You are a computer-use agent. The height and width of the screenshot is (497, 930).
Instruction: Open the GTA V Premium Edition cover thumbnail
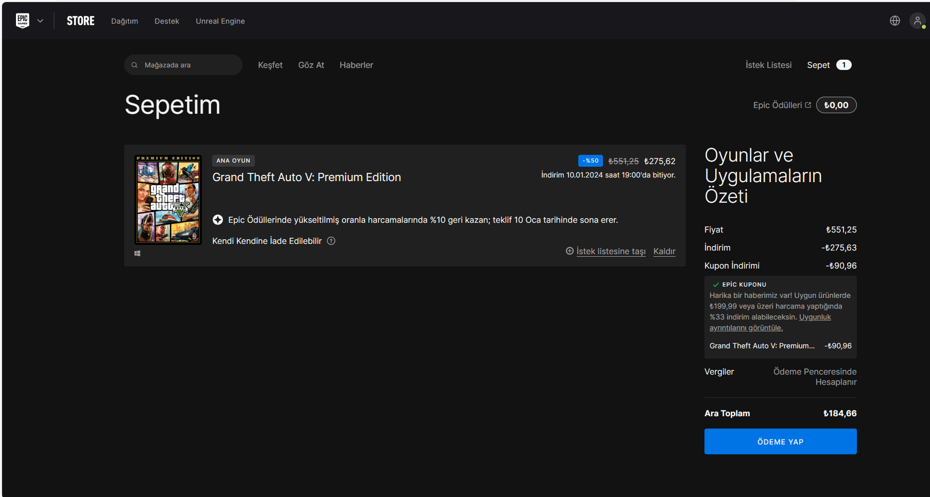tap(168, 200)
